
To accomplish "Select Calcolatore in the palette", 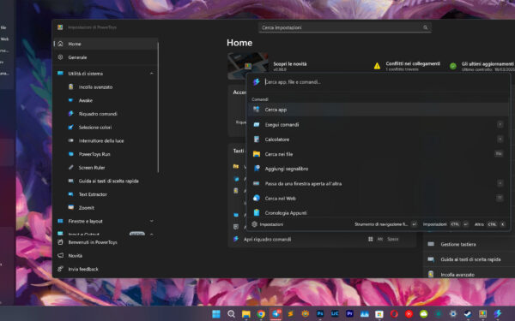I will tap(378, 140).
